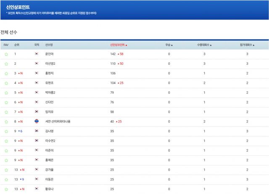Toggle favorite star for 임지유
Viewport: 269px width, 194px height.
6,112
